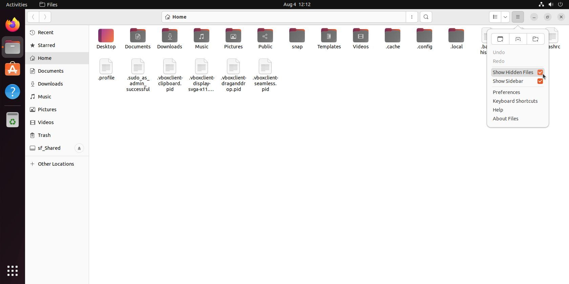Image resolution: width=569 pixels, height=284 pixels.
Task: Open Trash from the dock
Action: [x=13, y=120]
